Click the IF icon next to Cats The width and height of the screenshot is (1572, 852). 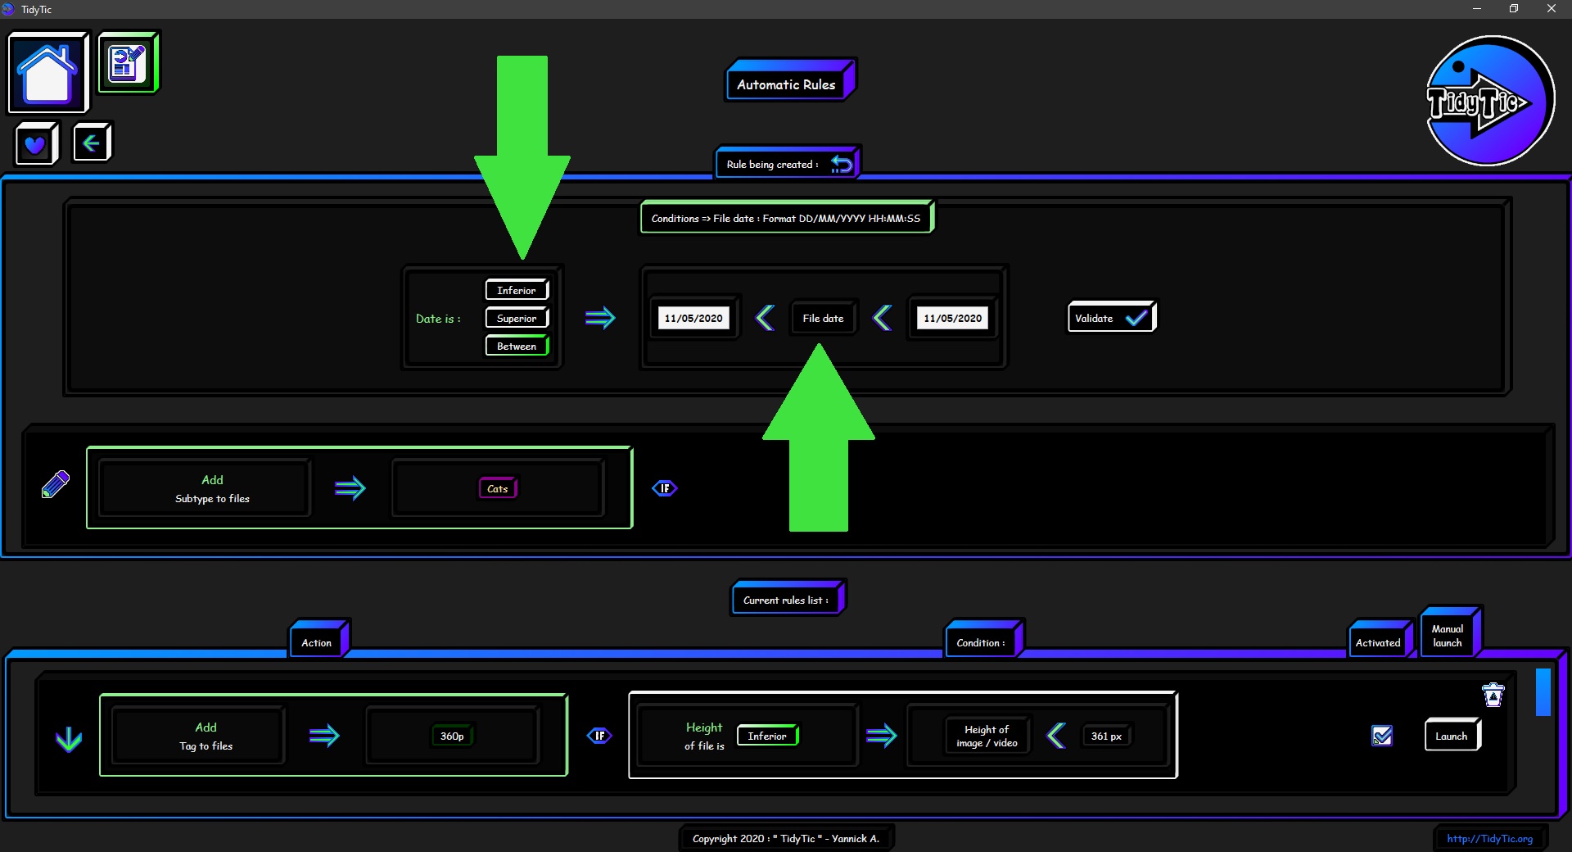(x=664, y=488)
